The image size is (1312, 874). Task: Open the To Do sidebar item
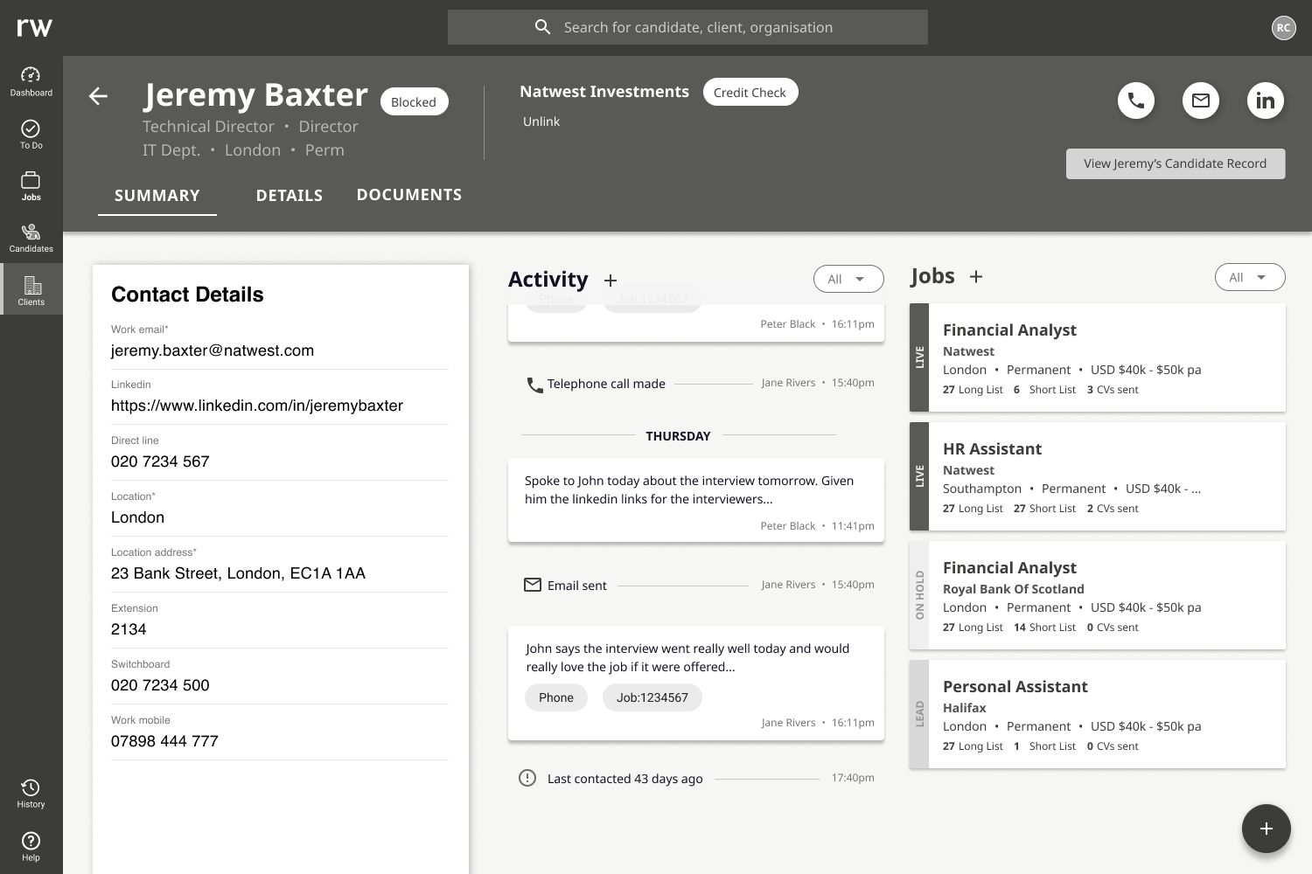point(31,135)
